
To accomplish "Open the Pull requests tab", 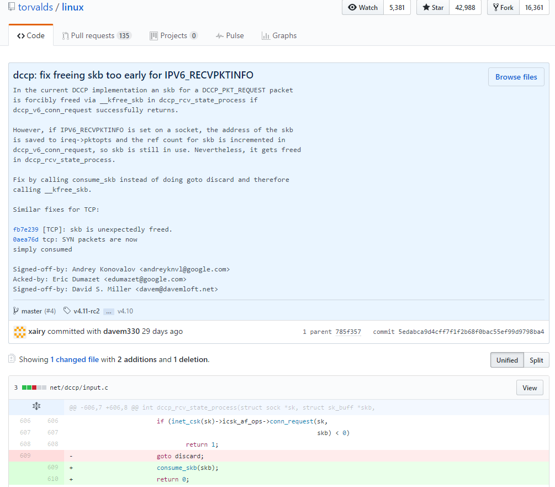I will coord(97,35).
